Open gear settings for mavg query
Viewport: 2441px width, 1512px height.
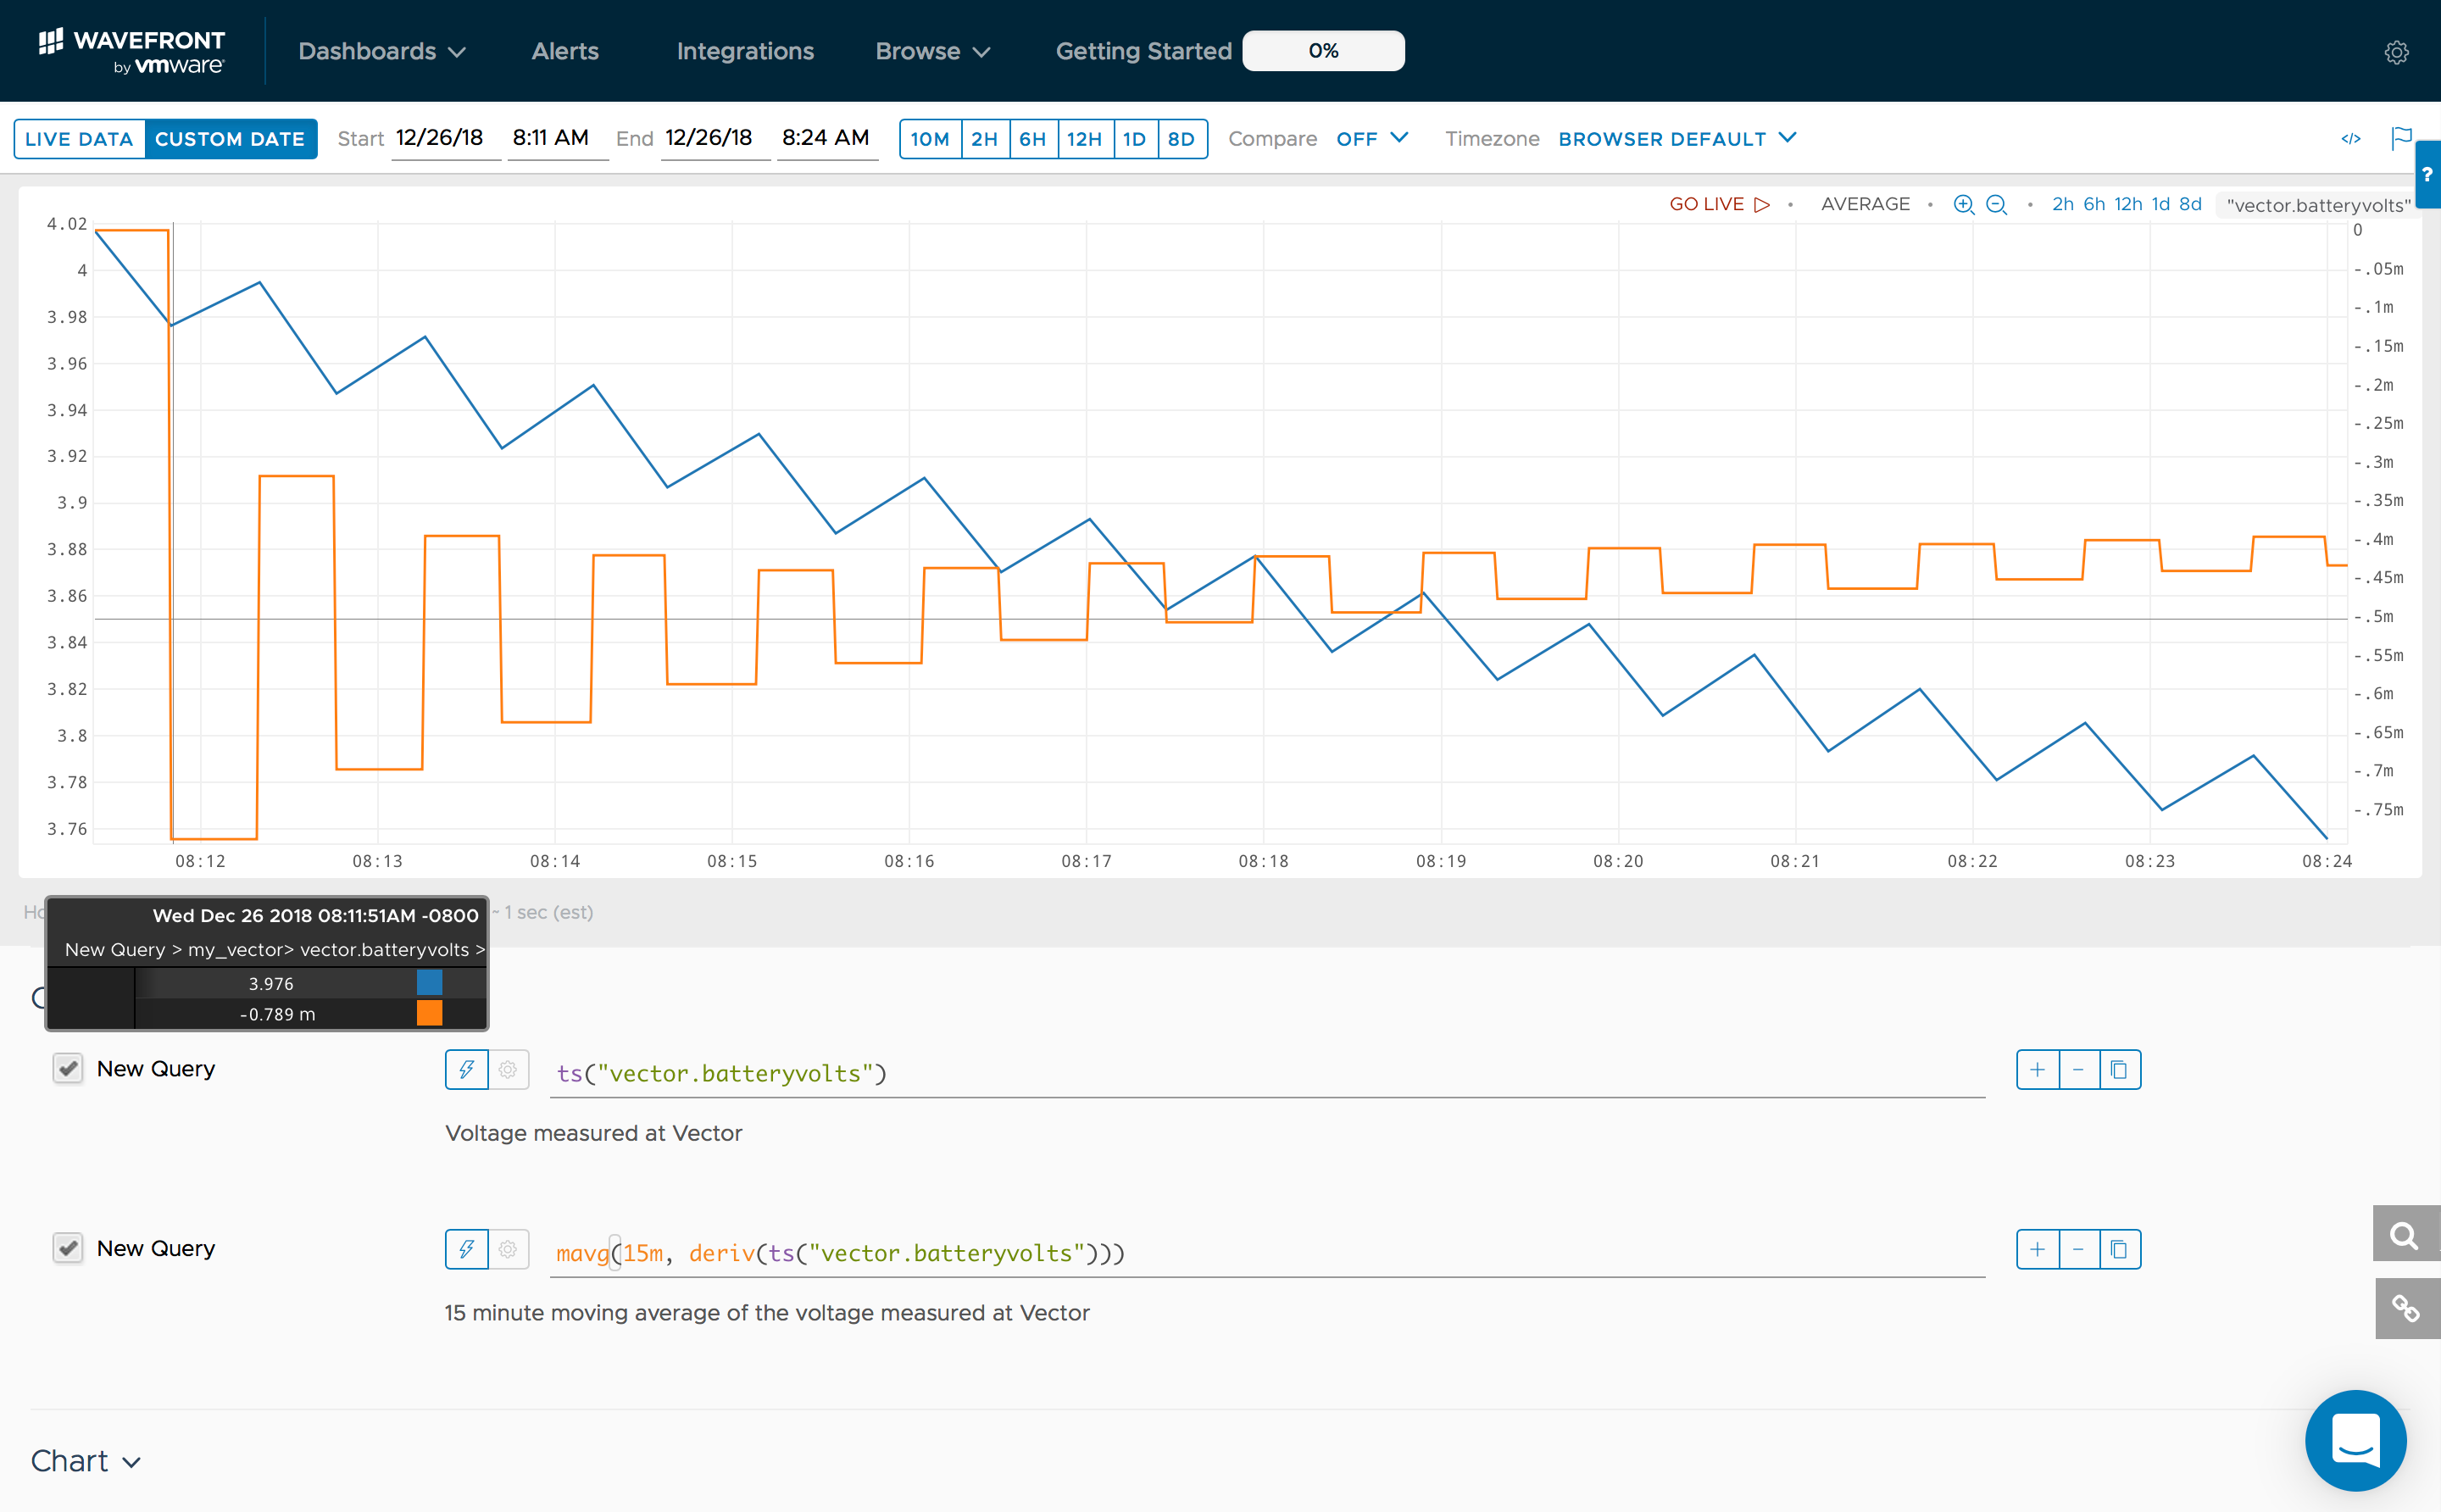click(x=508, y=1249)
